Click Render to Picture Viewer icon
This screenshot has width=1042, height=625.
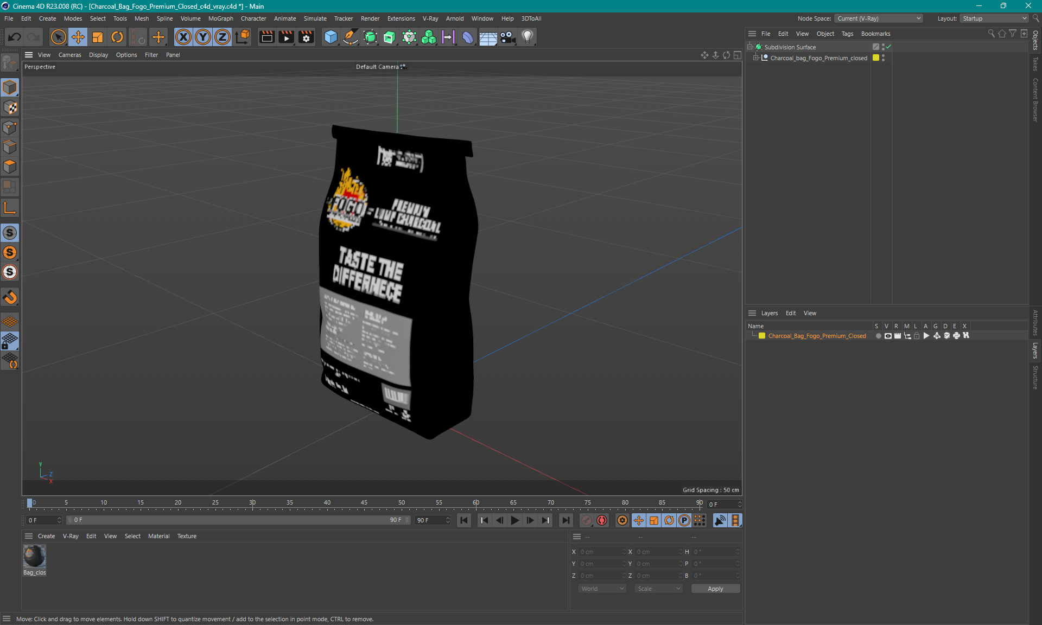pyautogui.click(x=286, y=37)
